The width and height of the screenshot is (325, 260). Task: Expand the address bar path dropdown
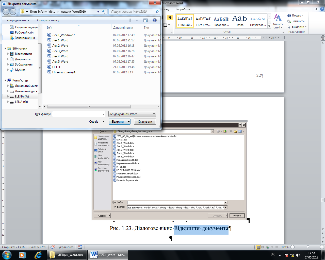coord(99,12)
